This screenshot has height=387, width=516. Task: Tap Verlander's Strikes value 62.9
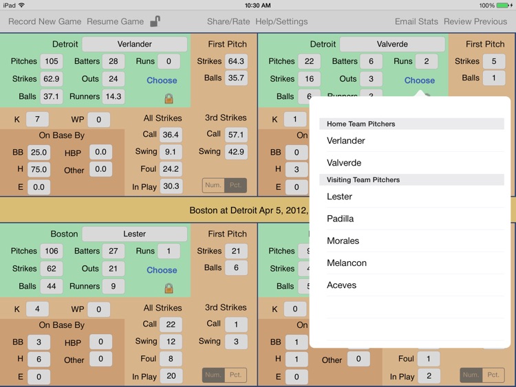click(x=52, y=79)
